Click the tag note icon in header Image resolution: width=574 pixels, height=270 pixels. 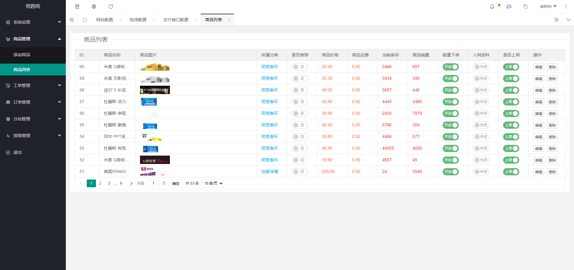[526, 7]
